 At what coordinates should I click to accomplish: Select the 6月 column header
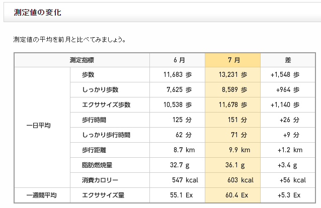tap(177, 60)
